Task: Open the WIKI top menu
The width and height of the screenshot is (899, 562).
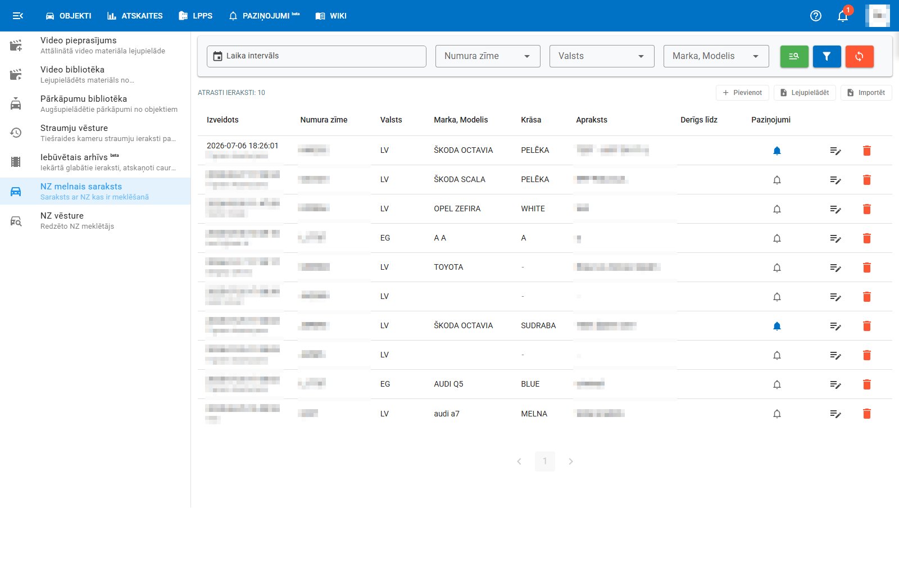Action: click(x=331, y=16)
